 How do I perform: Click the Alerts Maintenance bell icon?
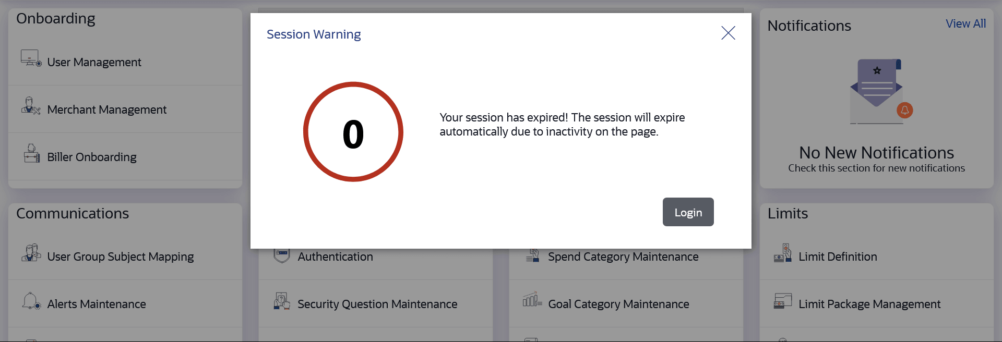[x=31, y=301]
